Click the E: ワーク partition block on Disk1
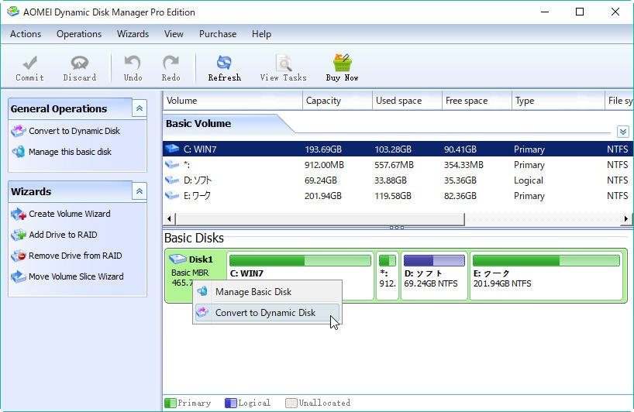This screenshot has height=412, width=634. [546, 276]
